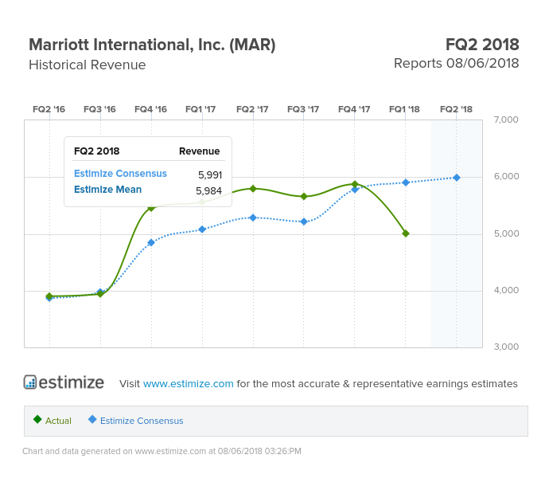Viewport: 545px width, 494px height.
Task: Click the FQ4 '16 axis label
Action: (151, 109)
